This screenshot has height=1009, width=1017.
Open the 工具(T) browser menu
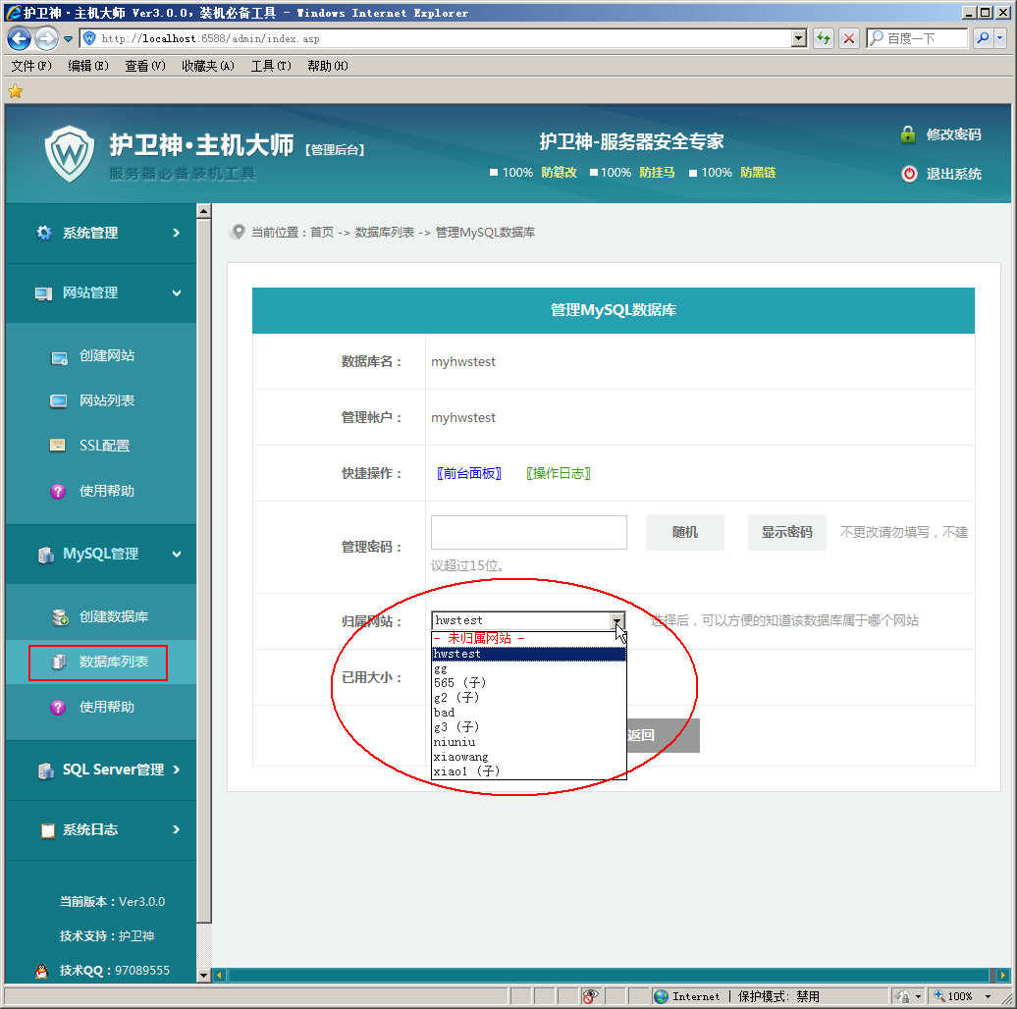point(271,66)
